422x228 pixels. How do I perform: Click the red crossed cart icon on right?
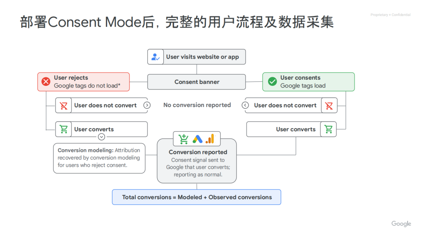coord(329,105)
